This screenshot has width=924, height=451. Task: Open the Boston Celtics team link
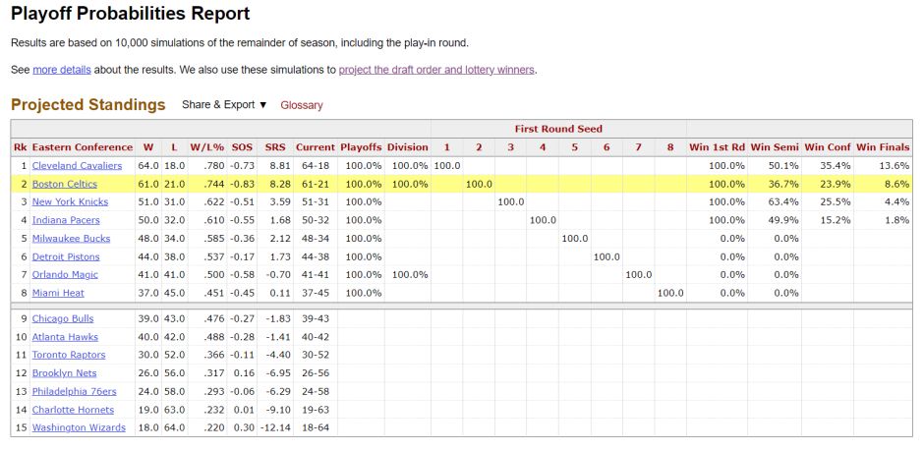point(65,184)
